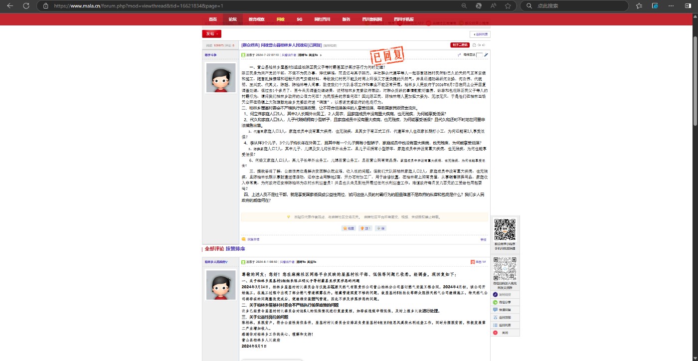Open 教育观察 in the top navigation
This screenshot has width=698, height=361.
point(256,19)
